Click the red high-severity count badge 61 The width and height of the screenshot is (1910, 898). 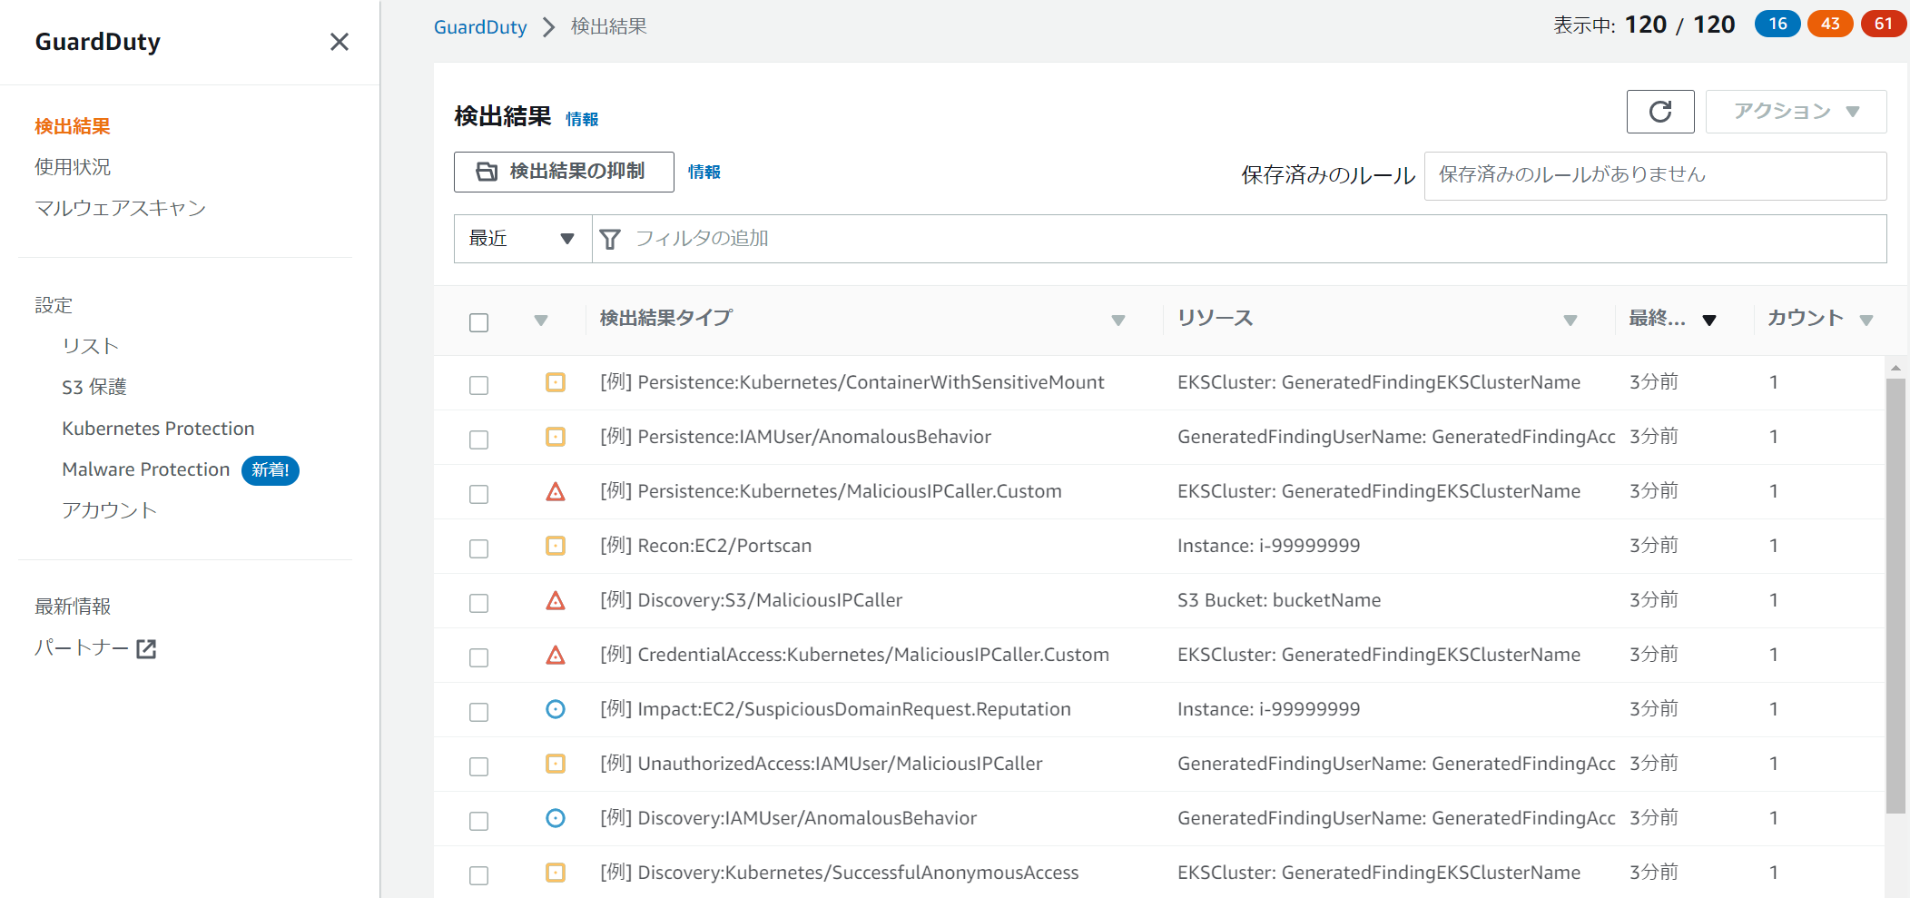click(1883, 25)
